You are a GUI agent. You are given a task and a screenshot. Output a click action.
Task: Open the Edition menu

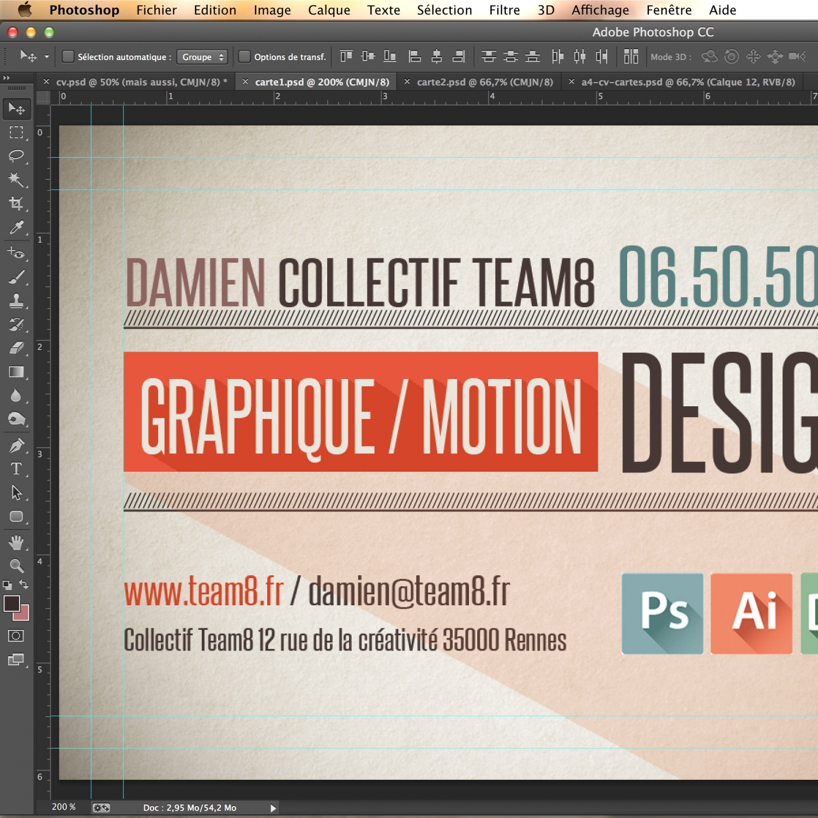pos(215,10)
